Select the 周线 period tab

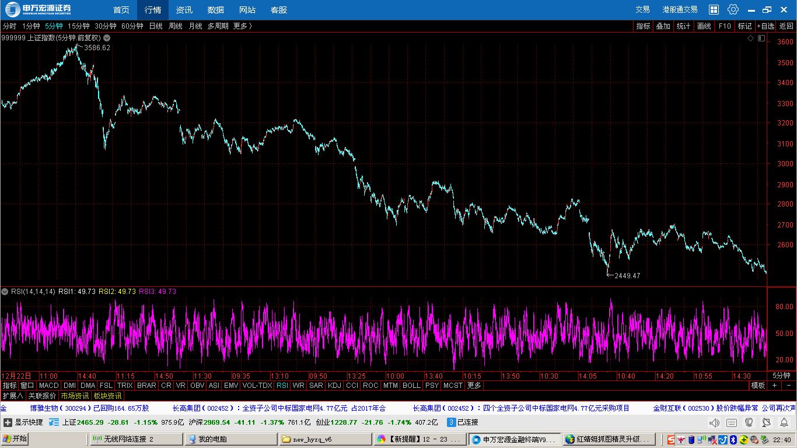pyautogui.click(x=176, y=26)
